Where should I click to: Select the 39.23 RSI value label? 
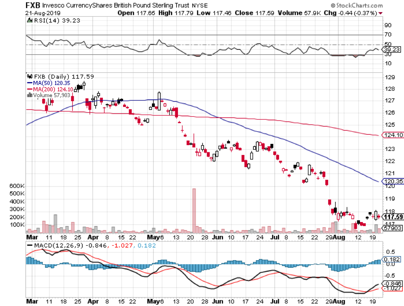tap(391, 49)
